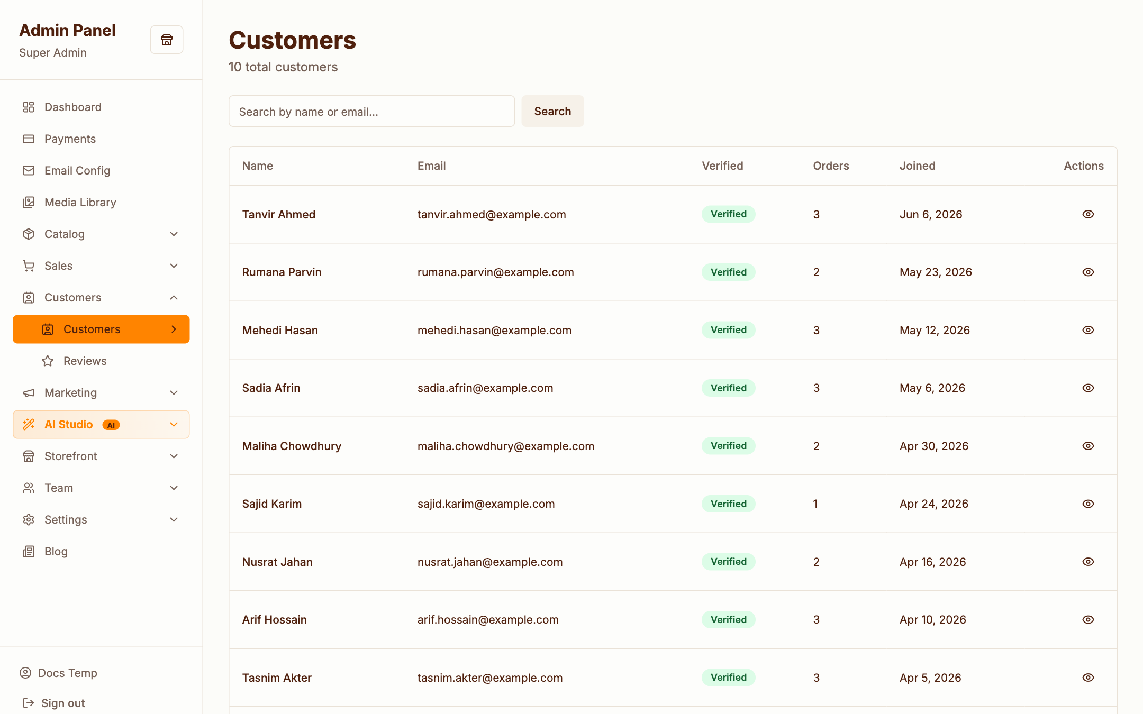
Task: Expand the Marketing menu chevron
Action: pos(174,393)
